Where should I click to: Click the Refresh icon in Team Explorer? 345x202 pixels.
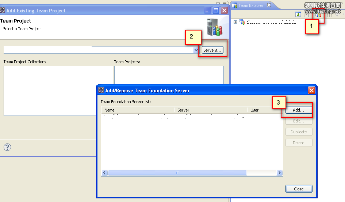point(298,15)
